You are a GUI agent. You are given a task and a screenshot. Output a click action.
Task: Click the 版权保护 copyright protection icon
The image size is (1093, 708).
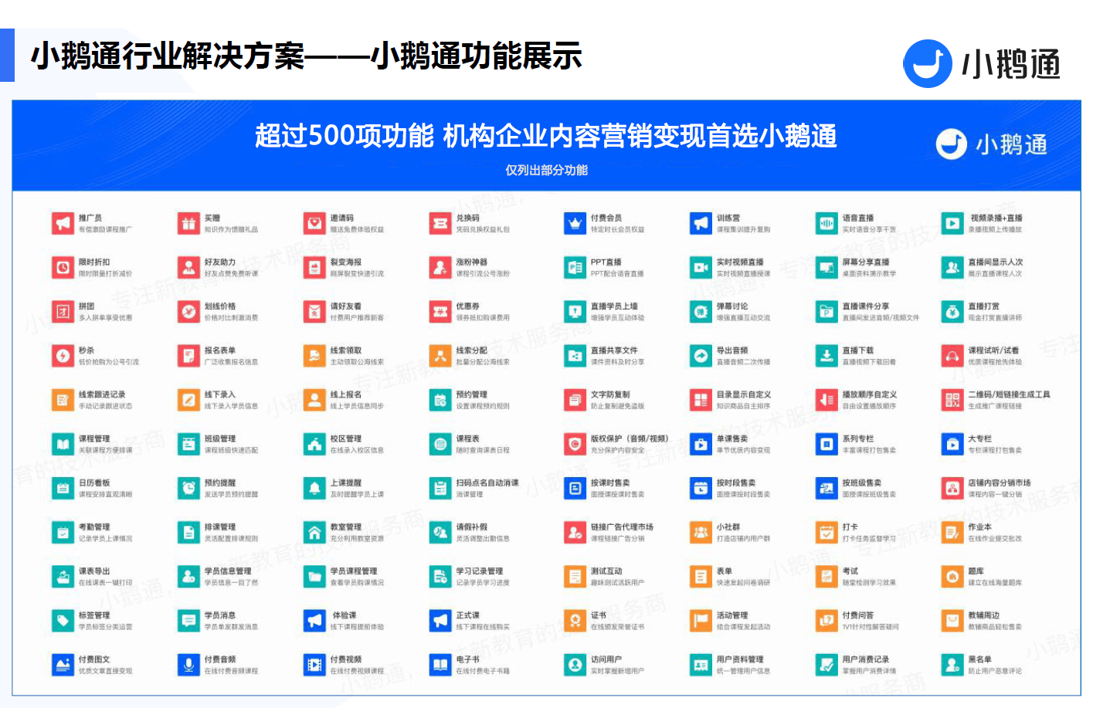[575, 444]
